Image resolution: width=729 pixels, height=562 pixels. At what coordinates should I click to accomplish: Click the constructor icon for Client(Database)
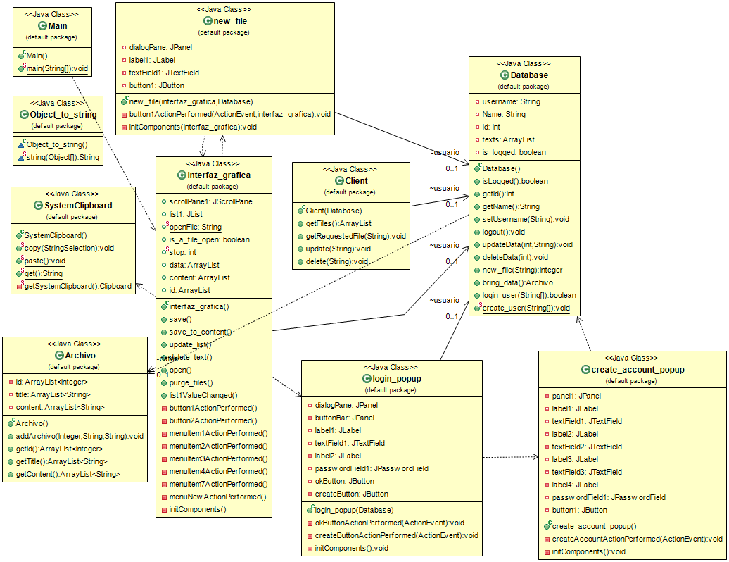(x=300, y=211)
